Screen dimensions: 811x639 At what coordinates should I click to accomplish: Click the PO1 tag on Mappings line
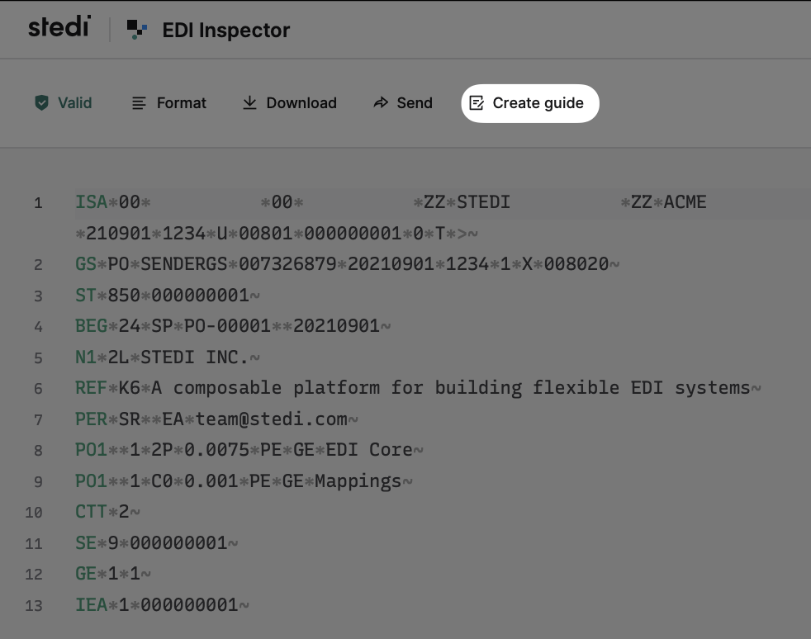(91, 481)
